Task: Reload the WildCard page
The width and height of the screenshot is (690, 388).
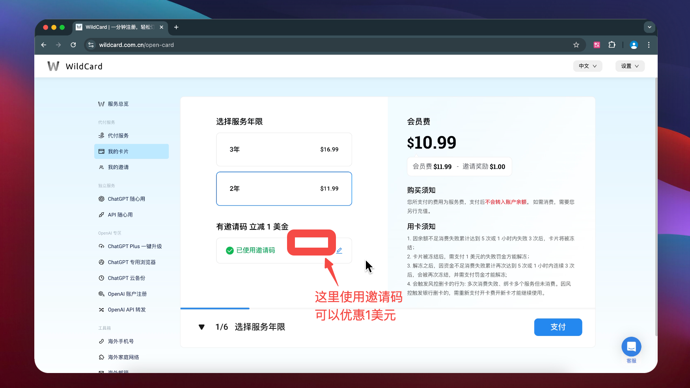Action: (x=73, y=45)
